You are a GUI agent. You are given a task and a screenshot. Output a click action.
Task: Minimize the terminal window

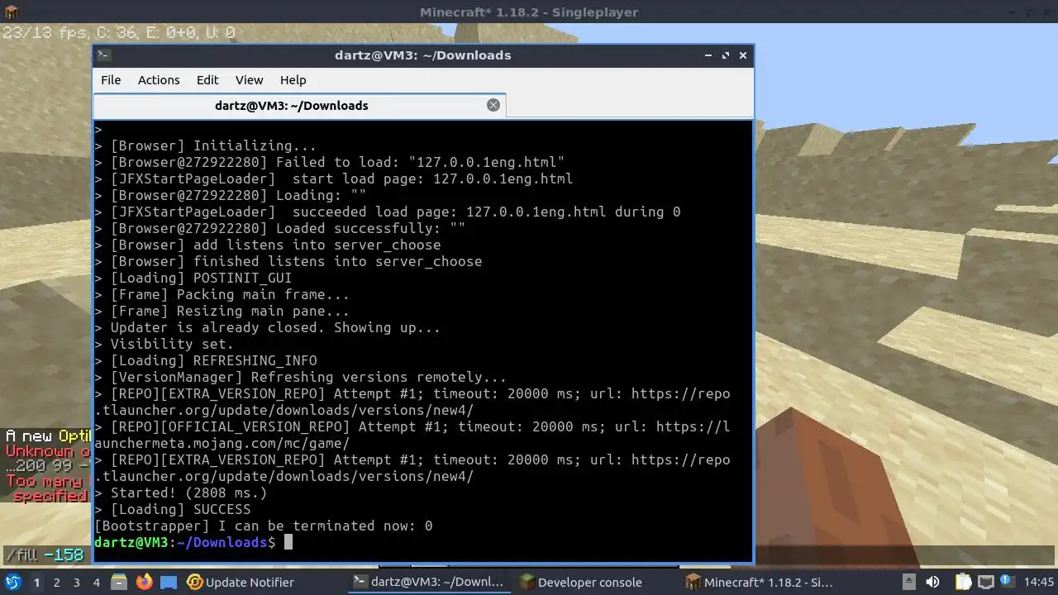click(708, 55)
